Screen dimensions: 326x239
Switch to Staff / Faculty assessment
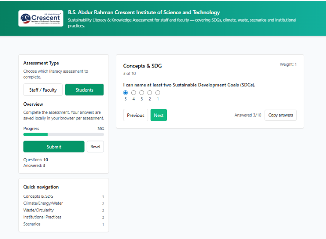pos(43,90)
